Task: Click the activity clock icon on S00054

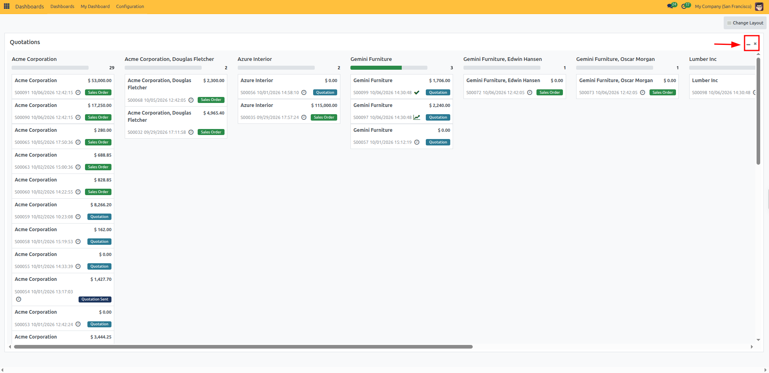Action: [x=18, y=299]
